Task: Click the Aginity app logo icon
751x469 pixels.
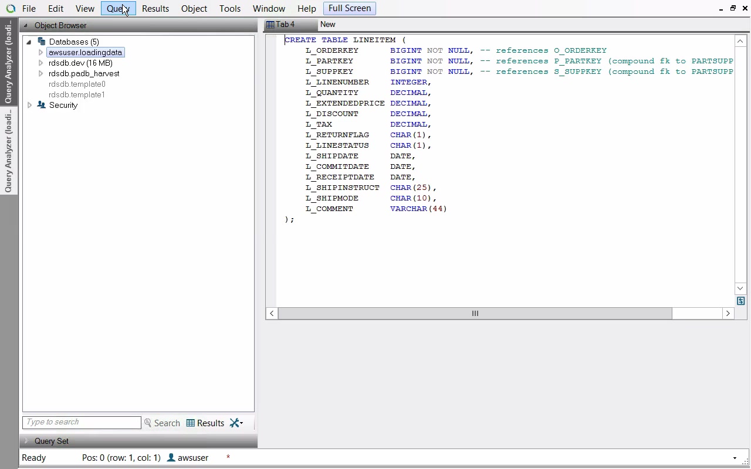Action: tap(11, 9)
